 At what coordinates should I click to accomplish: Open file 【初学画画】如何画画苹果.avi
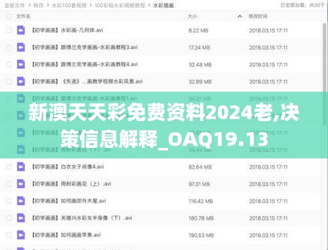(66, 235)
